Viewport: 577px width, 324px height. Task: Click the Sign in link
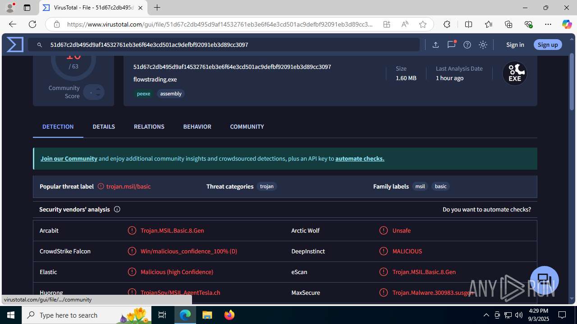tap(515, 45)
